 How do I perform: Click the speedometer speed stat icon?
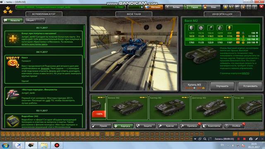[x=201, y=28]
